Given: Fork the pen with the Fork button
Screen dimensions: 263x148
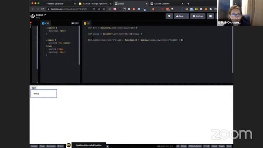Looking at the screenshot, I should click(x=206, y=146).
